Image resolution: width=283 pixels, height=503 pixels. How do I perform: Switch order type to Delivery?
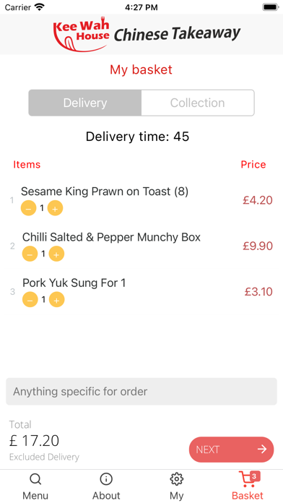point(85,103)
